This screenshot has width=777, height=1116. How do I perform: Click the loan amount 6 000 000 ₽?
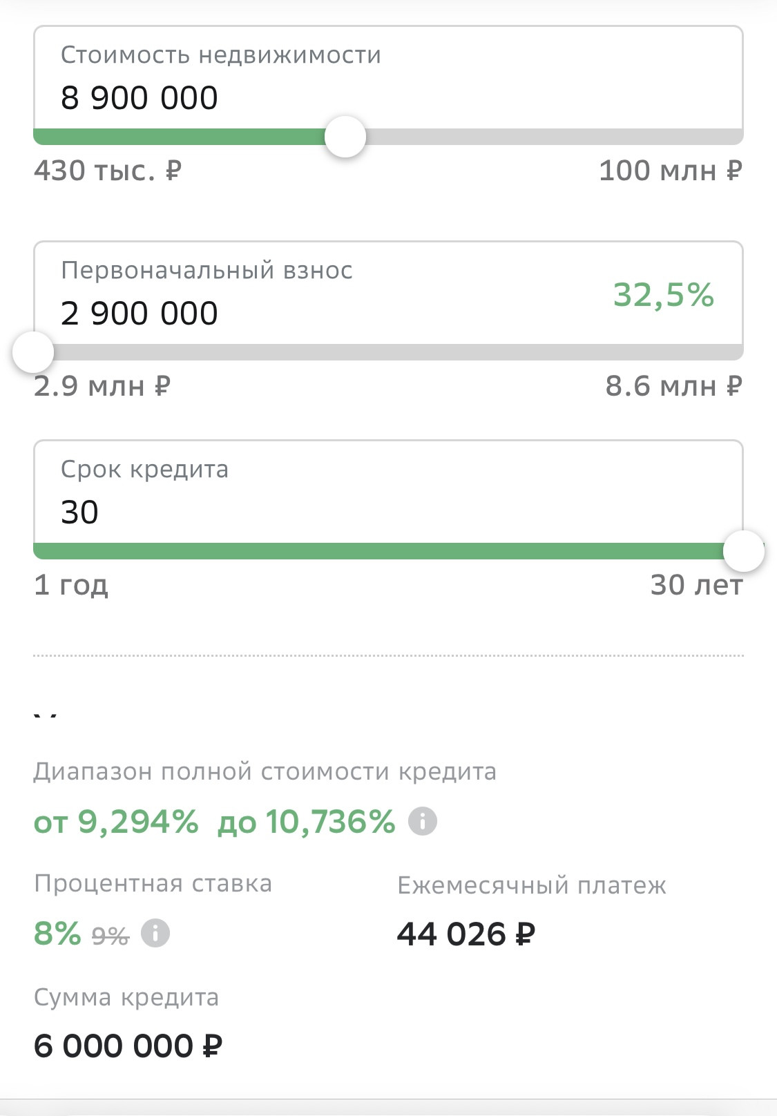pos(128,1046)
